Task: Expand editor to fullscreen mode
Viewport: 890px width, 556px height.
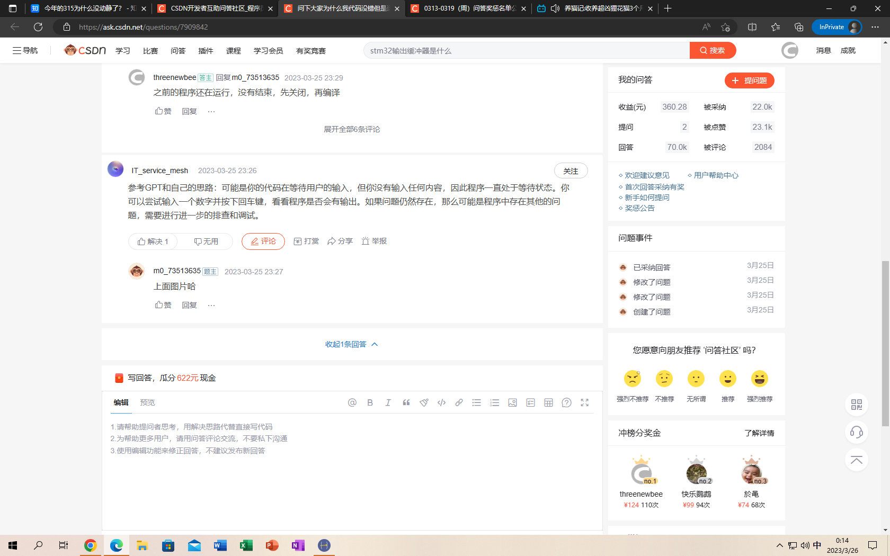Action: [x=585, y=402]
